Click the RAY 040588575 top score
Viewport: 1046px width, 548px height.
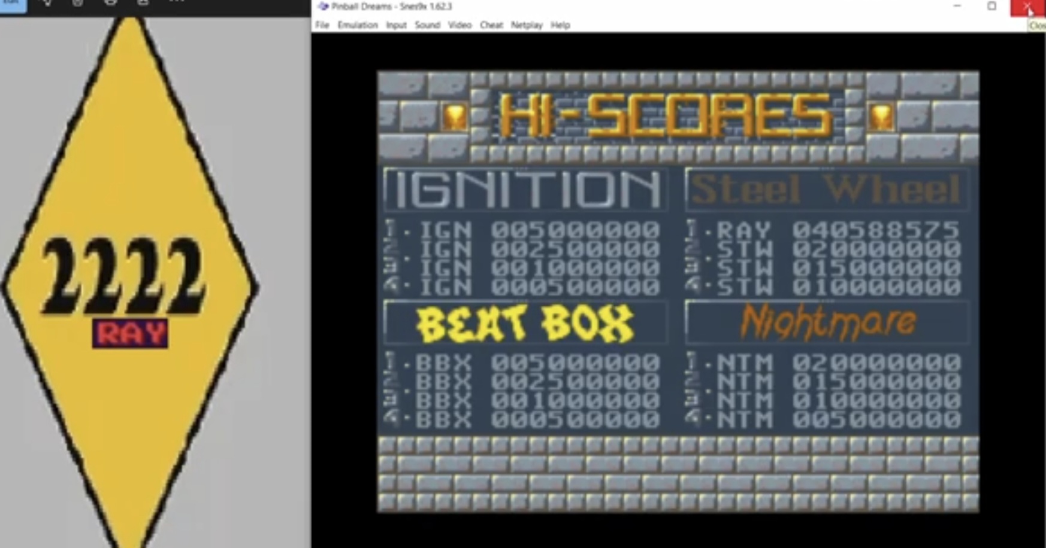point(824,230)
